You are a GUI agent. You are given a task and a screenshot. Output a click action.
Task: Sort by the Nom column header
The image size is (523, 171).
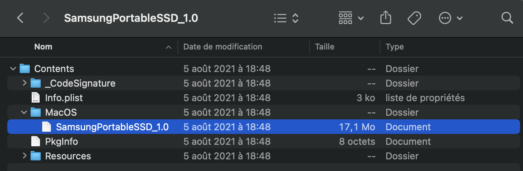coord(43,47)
